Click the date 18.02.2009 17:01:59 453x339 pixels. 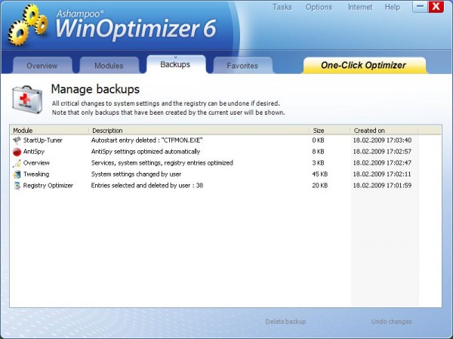tap(382, 186)
